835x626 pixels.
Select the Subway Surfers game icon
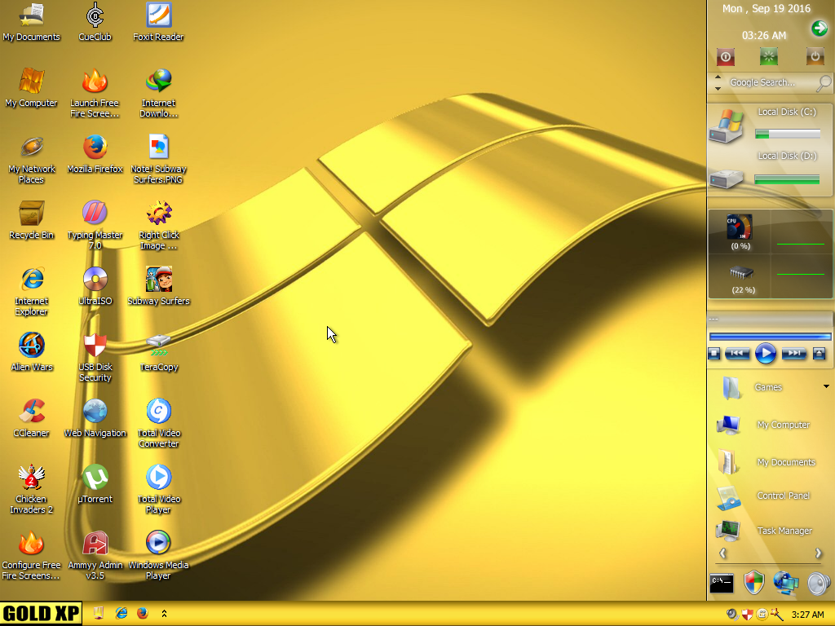coord(158,280)
